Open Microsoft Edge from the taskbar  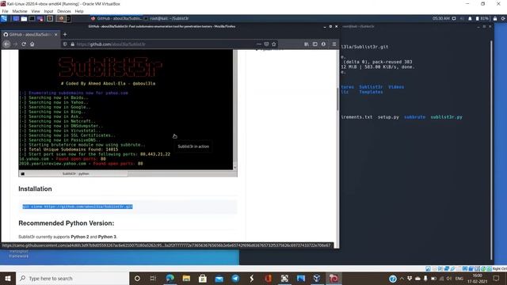click(x=170, y=278)
